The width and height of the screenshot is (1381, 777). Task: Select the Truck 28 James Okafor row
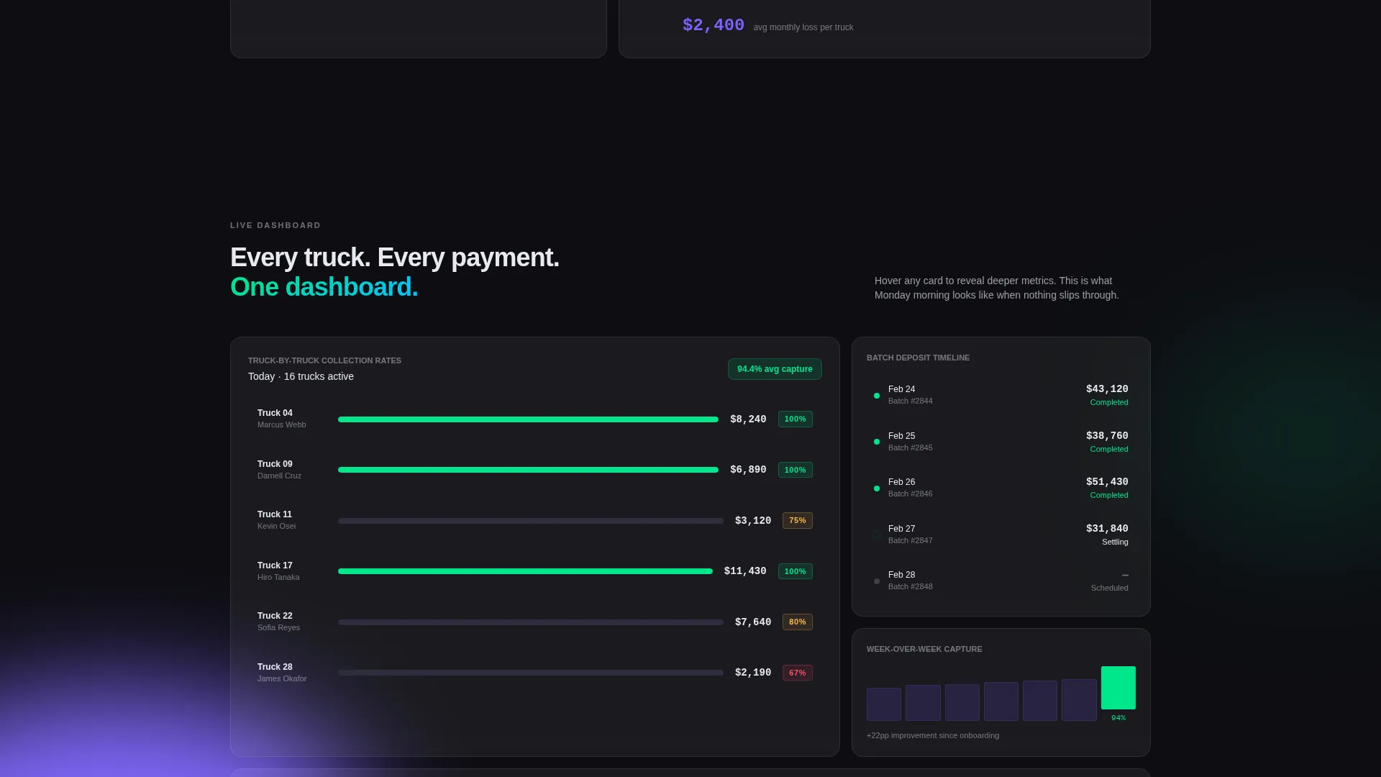[534, 673]
